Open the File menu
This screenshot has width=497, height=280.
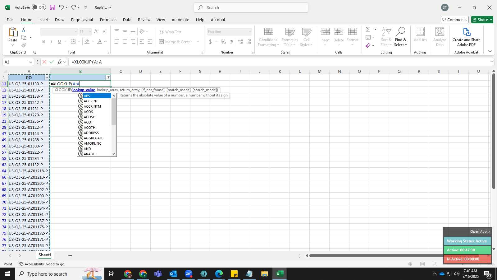tap(10, 20)
